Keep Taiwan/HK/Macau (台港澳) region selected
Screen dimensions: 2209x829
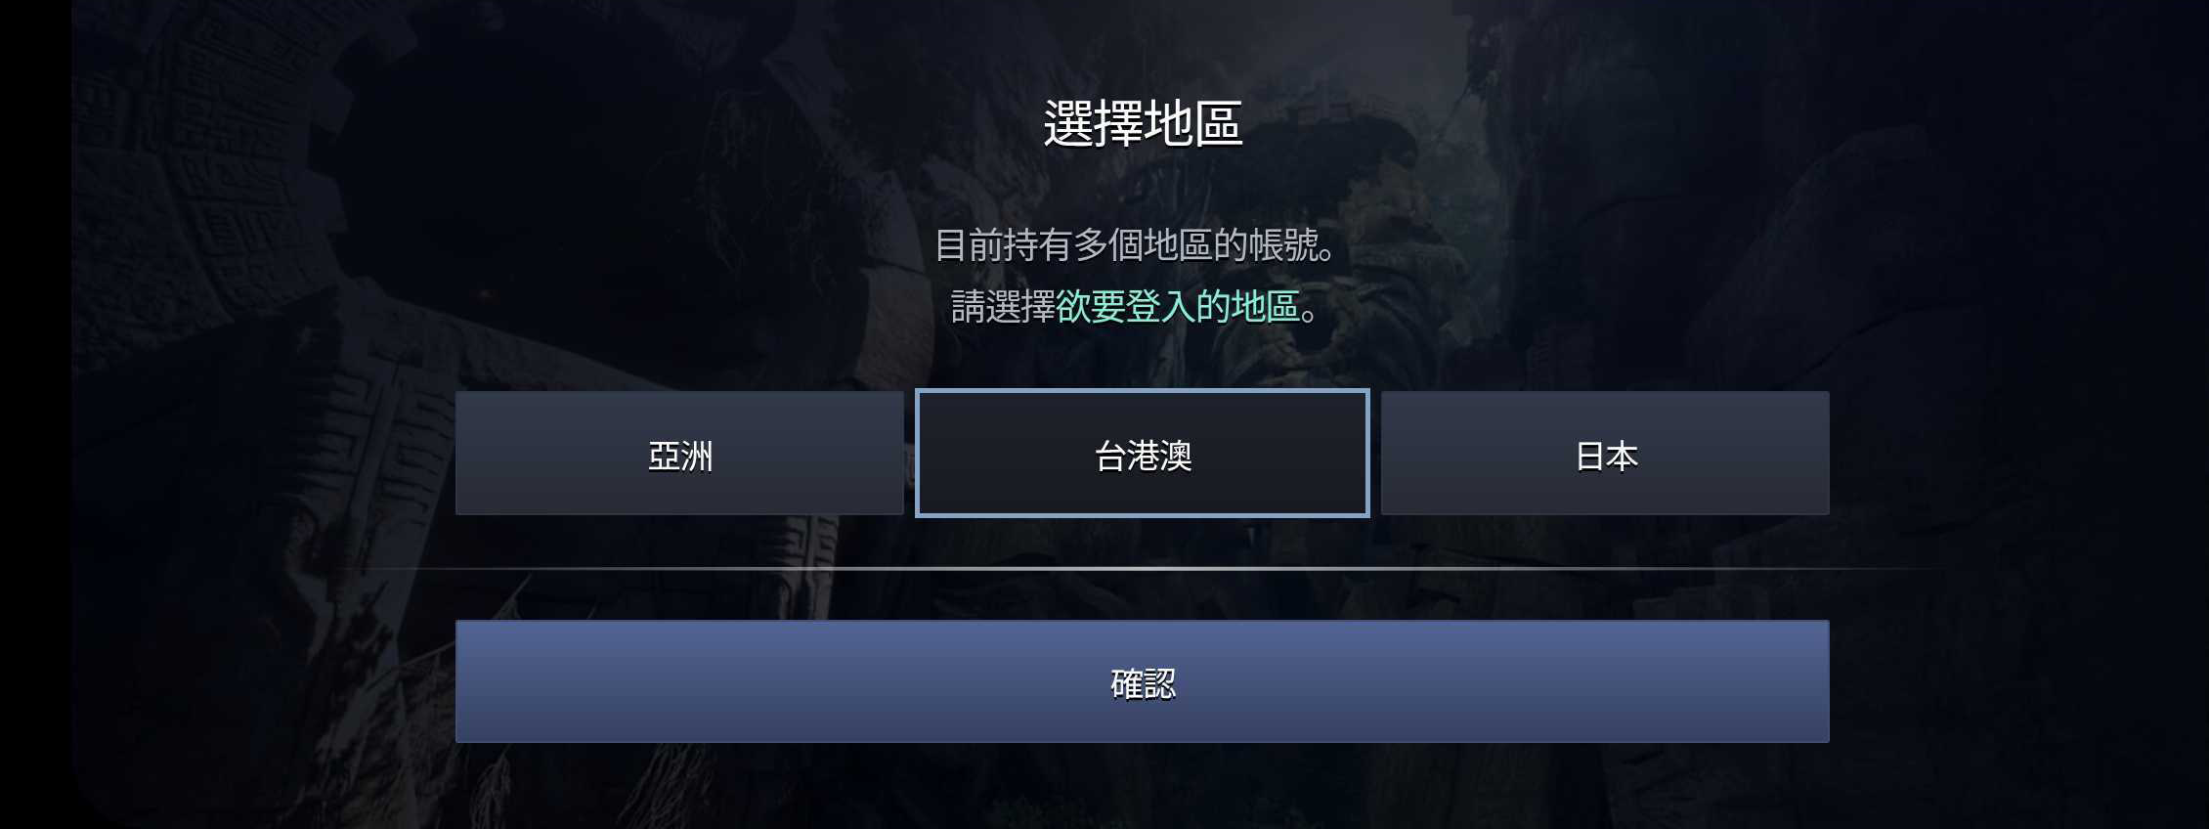point(1142,454)
